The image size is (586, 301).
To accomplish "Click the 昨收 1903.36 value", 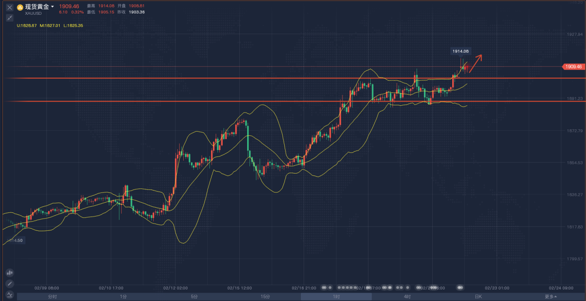I will [x=137, y=12].
